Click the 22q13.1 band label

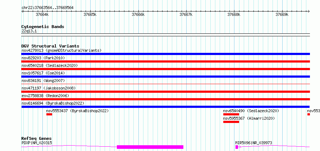(x=29, y=31)
